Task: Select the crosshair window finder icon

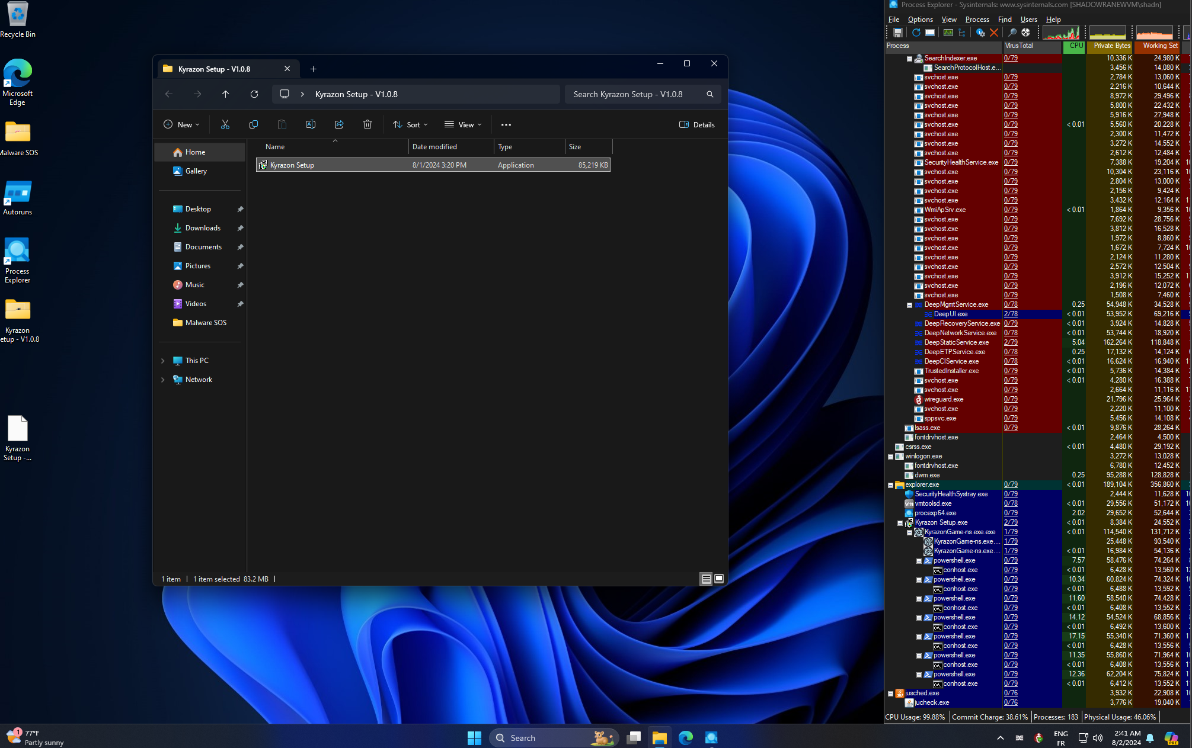Action: click(1026, 33)
